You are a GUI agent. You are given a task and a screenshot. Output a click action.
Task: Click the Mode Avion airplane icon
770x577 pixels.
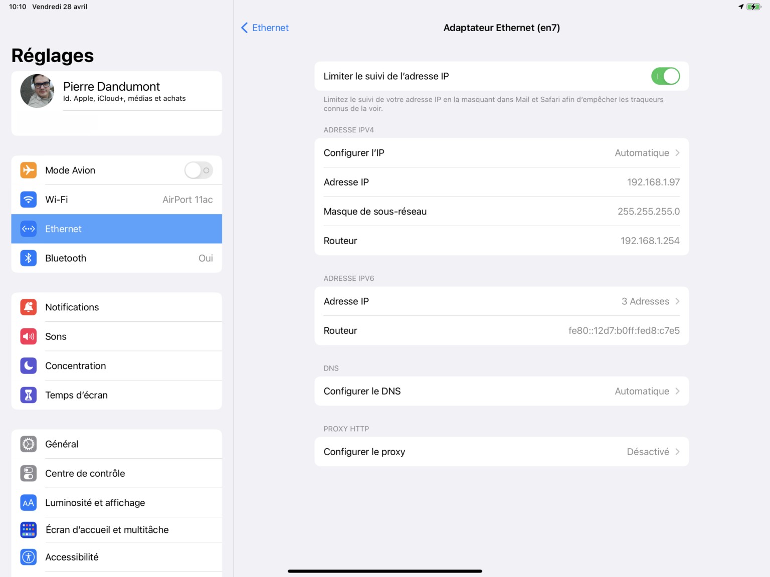click(x=29, y=170)
